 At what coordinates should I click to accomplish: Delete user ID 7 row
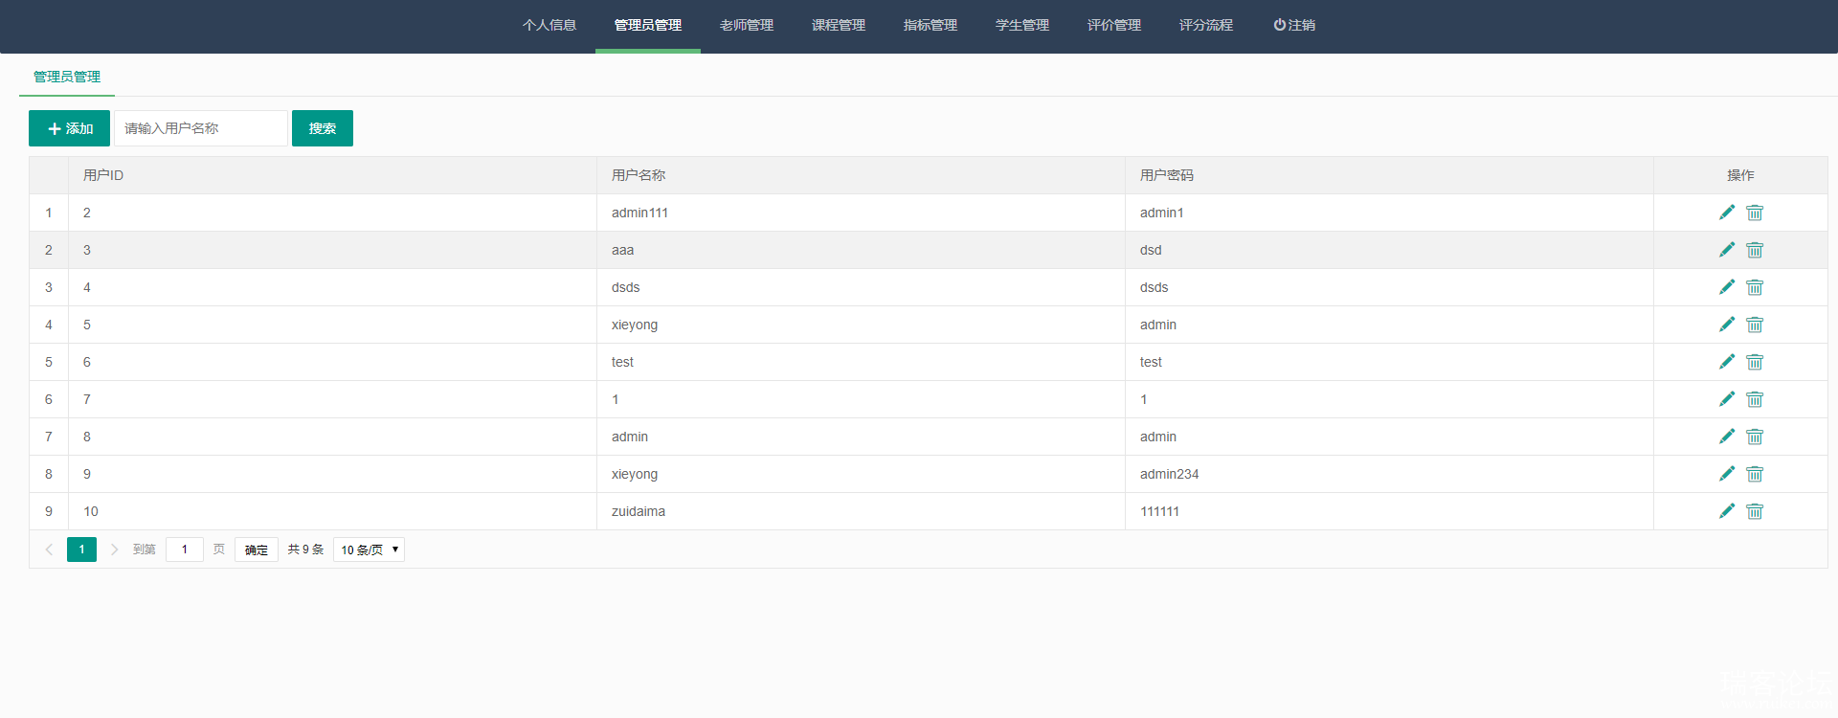(1755, 399)
